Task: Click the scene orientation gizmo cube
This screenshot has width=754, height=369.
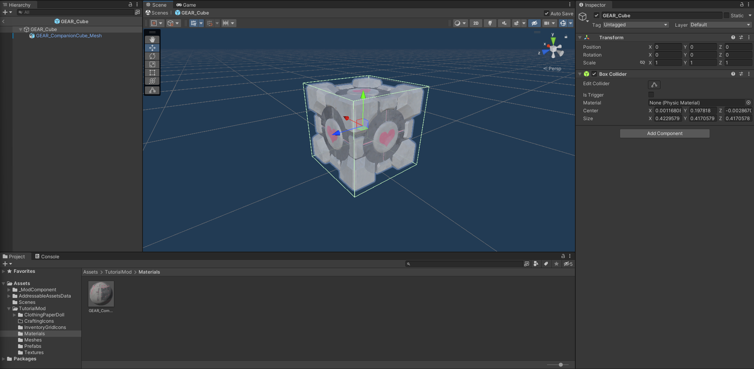Action: pos(554,50)
